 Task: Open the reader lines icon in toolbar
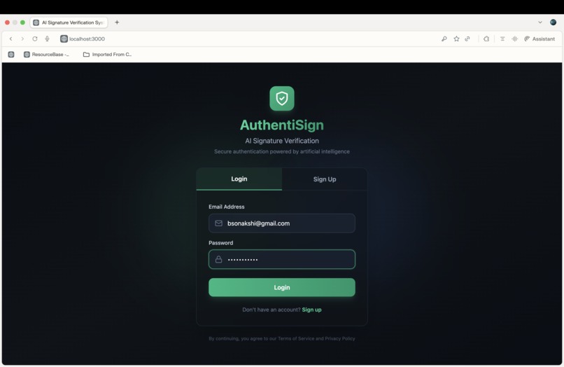point(502,39)
